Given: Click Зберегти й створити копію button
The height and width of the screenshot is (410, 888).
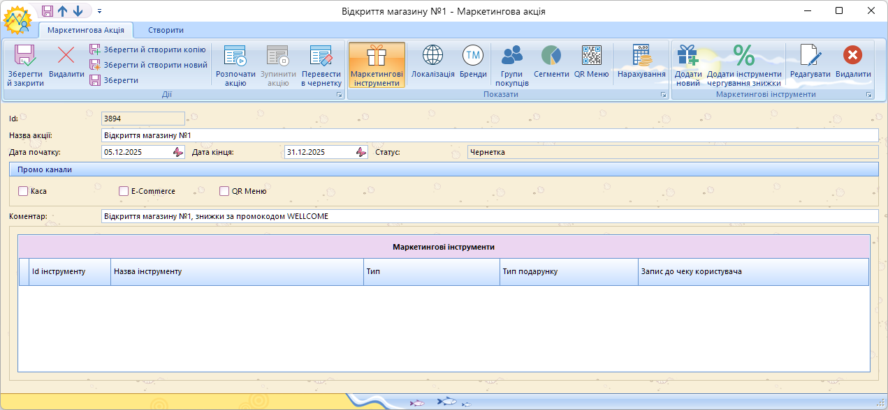Looking at the screenshot, I should [147, 50].
